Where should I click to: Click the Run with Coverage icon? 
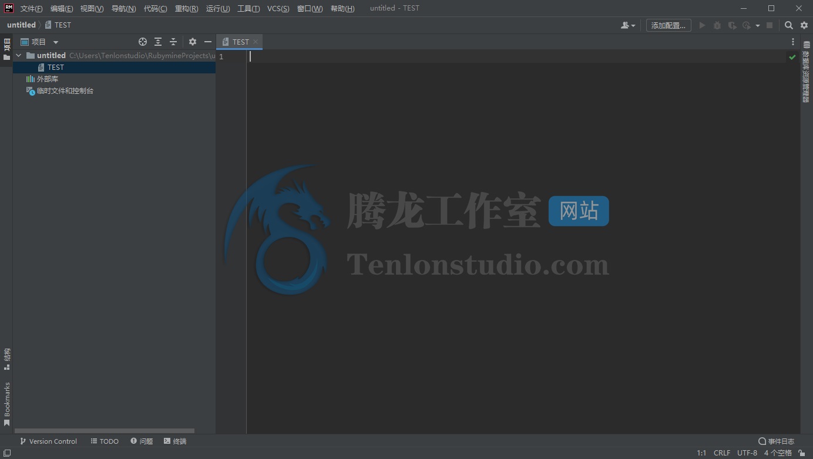coord(732,25)
